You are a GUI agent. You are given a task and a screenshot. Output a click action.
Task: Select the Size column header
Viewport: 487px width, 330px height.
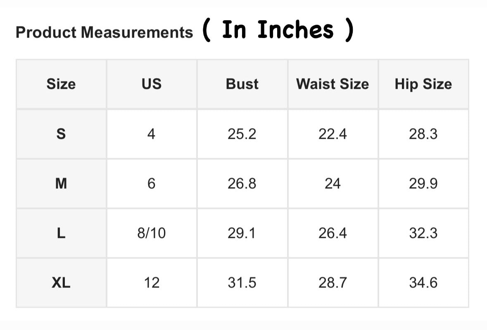(61, 84)
